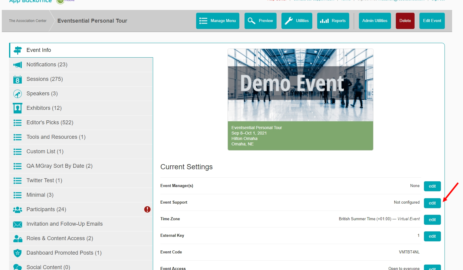Click the Preview magnifier icon
463x270 pixels.
[251, 21]
